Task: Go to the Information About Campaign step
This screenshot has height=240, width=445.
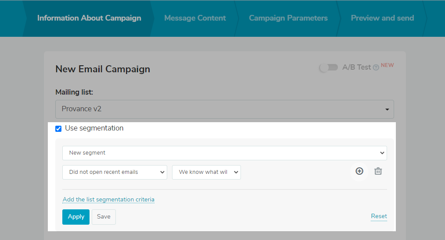Action: pyautogui.click(x=89, y=18)
